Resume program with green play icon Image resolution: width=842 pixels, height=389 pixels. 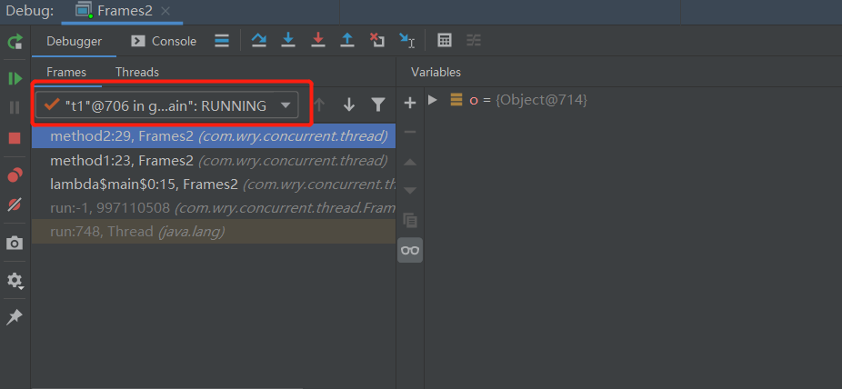pos(15,79)
